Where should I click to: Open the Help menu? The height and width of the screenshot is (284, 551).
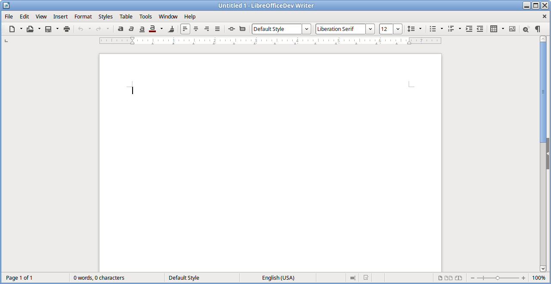click(x=190, y=16)
